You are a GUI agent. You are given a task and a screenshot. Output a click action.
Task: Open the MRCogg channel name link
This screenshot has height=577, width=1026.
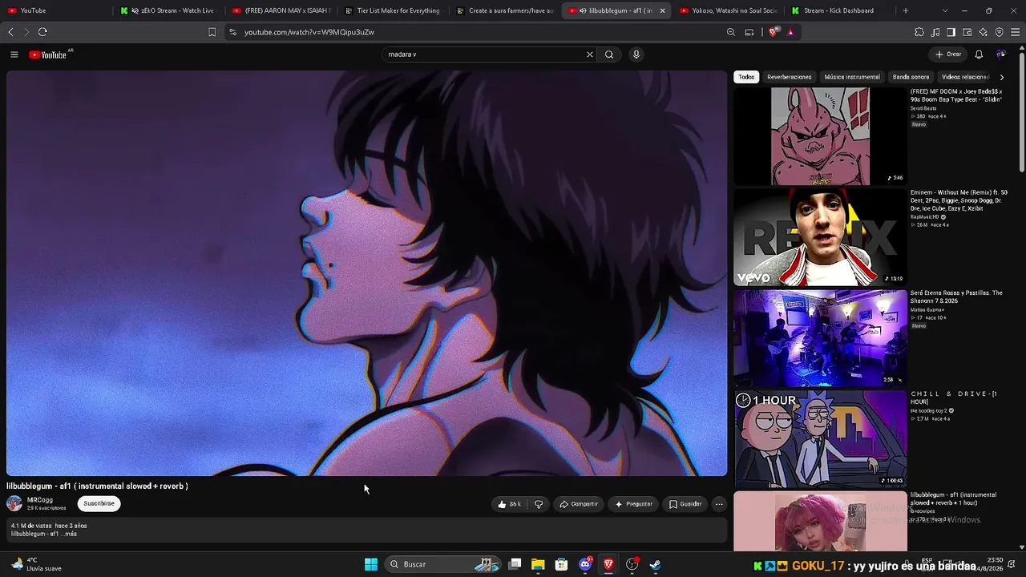point(40,500)
